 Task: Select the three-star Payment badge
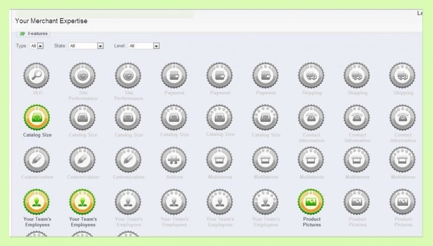265,75
